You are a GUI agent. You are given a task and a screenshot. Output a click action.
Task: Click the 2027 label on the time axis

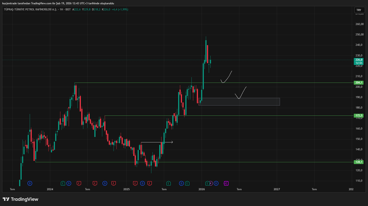pos(277,189)
